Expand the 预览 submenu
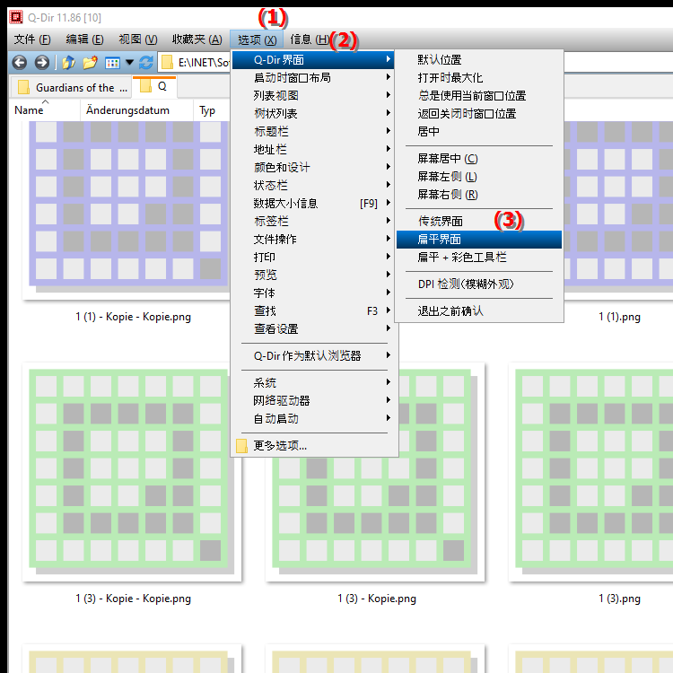Viewport: 673px width, 673px height. point(314,275)
